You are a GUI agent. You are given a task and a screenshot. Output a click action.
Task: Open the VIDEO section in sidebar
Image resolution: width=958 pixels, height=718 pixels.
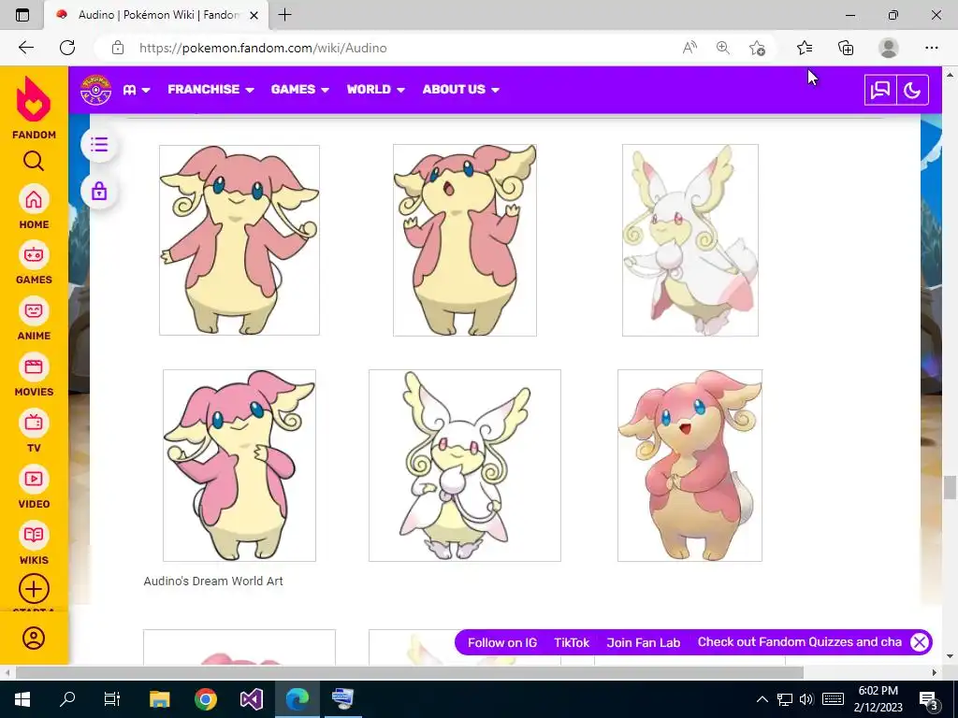34,487
